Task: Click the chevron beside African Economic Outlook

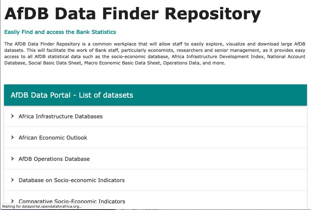Action: pyautogui.click(x=12, y=138)
